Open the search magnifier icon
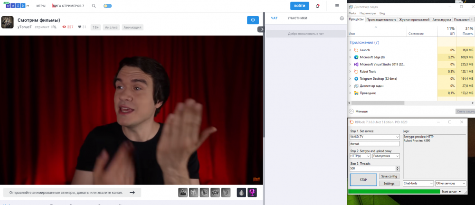Screen dimensions: 475x205 pyautogui.click(x=94, y=6)
